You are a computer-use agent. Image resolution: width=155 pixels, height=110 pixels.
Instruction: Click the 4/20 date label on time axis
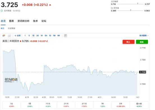(44, 97)
